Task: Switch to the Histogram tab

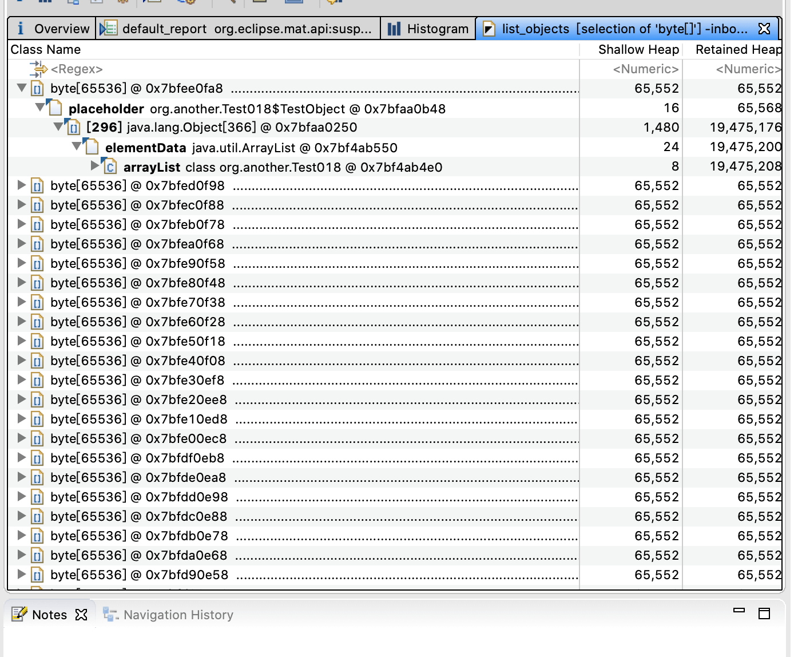Action: [x=428, y=29]
